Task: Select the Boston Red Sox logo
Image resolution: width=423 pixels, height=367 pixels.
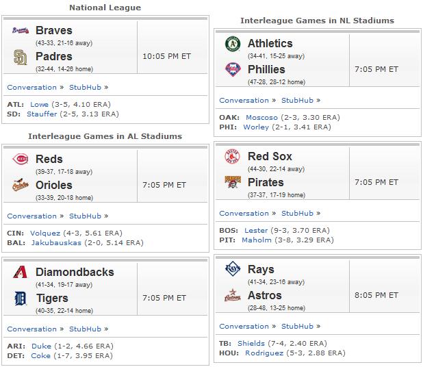Action: pos(233,156)
